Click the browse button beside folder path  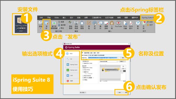[123, 58]
